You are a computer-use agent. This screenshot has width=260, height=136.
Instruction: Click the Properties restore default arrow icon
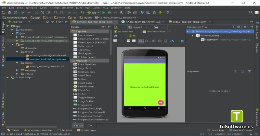point(242,71)
